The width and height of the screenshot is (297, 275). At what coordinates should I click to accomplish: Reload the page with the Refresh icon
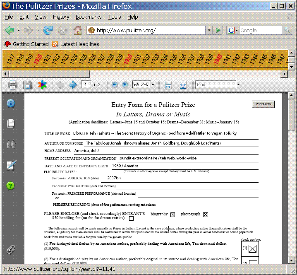point(48,30)
